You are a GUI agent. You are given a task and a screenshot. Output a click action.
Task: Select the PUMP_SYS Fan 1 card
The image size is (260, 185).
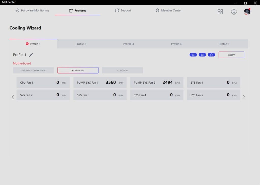(100, 82)
